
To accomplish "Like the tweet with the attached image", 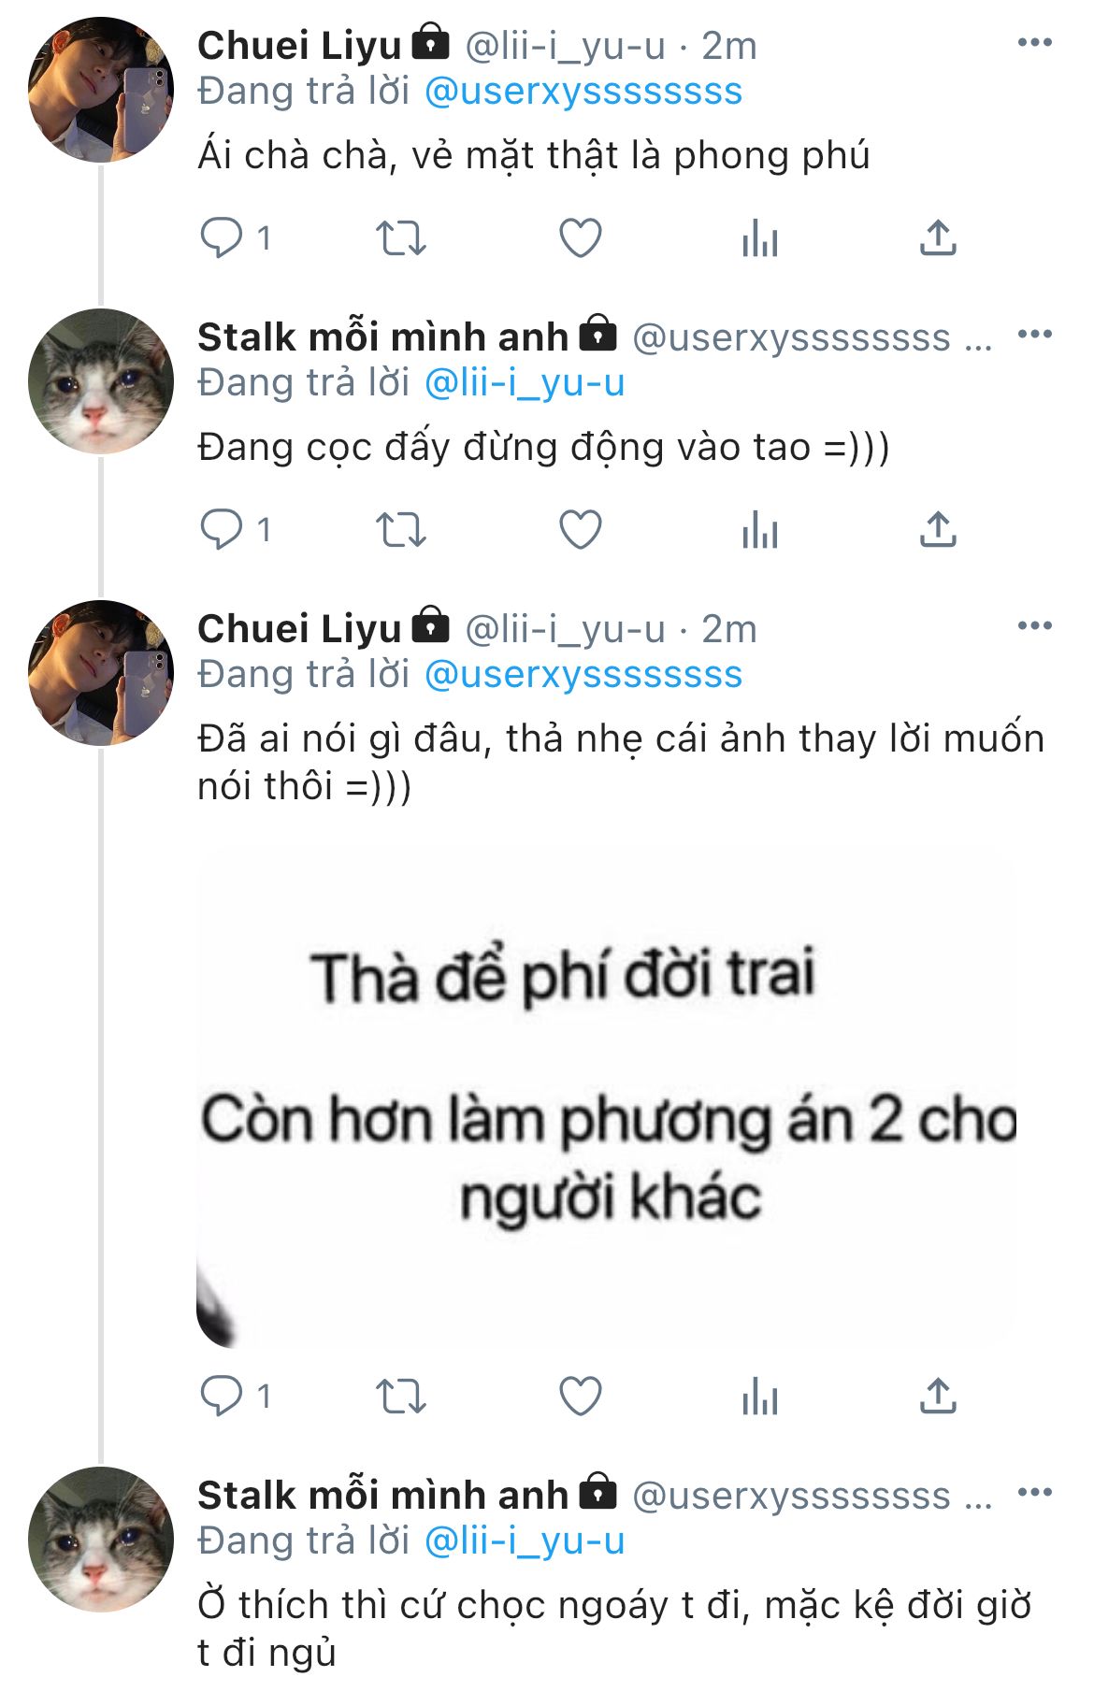I will pyautogui.click(x=580, y=1397).
